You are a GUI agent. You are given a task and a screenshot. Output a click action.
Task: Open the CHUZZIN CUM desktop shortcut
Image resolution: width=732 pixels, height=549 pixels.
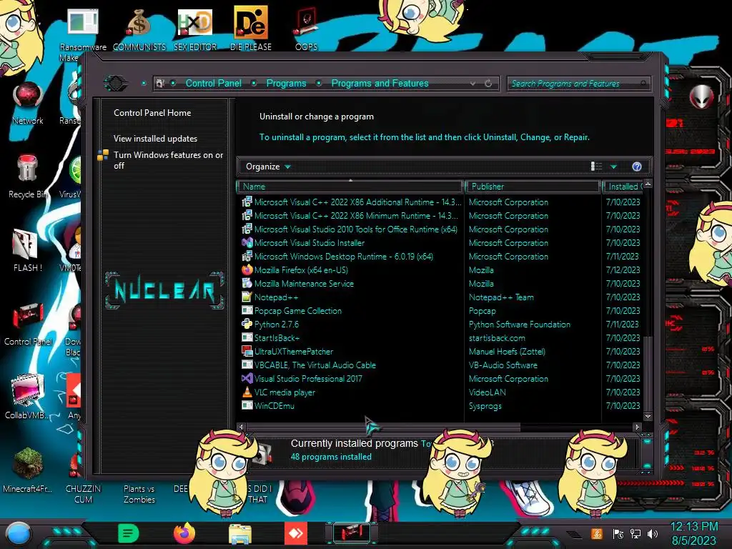[x=83, y=494]
